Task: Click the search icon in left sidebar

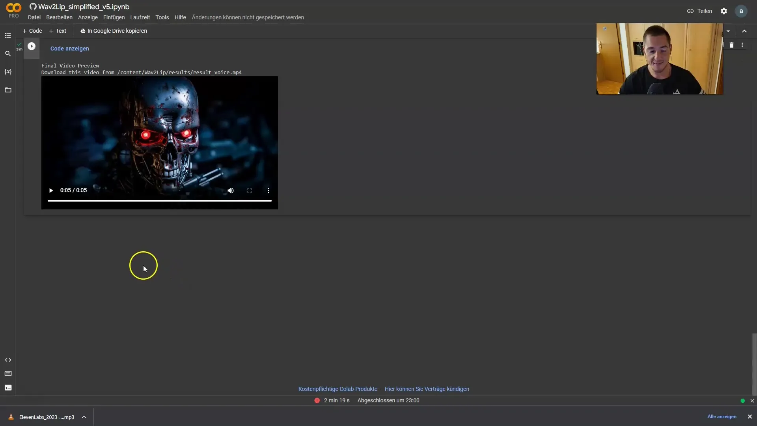Action: pos(8,53)
